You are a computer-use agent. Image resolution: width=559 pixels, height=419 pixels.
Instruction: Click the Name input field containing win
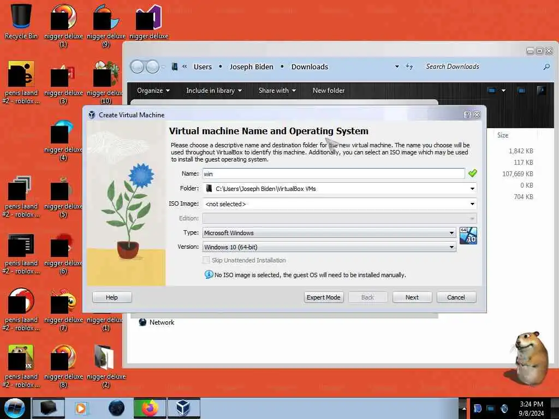coord(334,173)
